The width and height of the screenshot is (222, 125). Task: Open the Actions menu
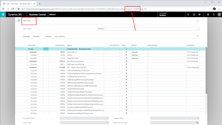pyautogui.click(x=49, y=36)
